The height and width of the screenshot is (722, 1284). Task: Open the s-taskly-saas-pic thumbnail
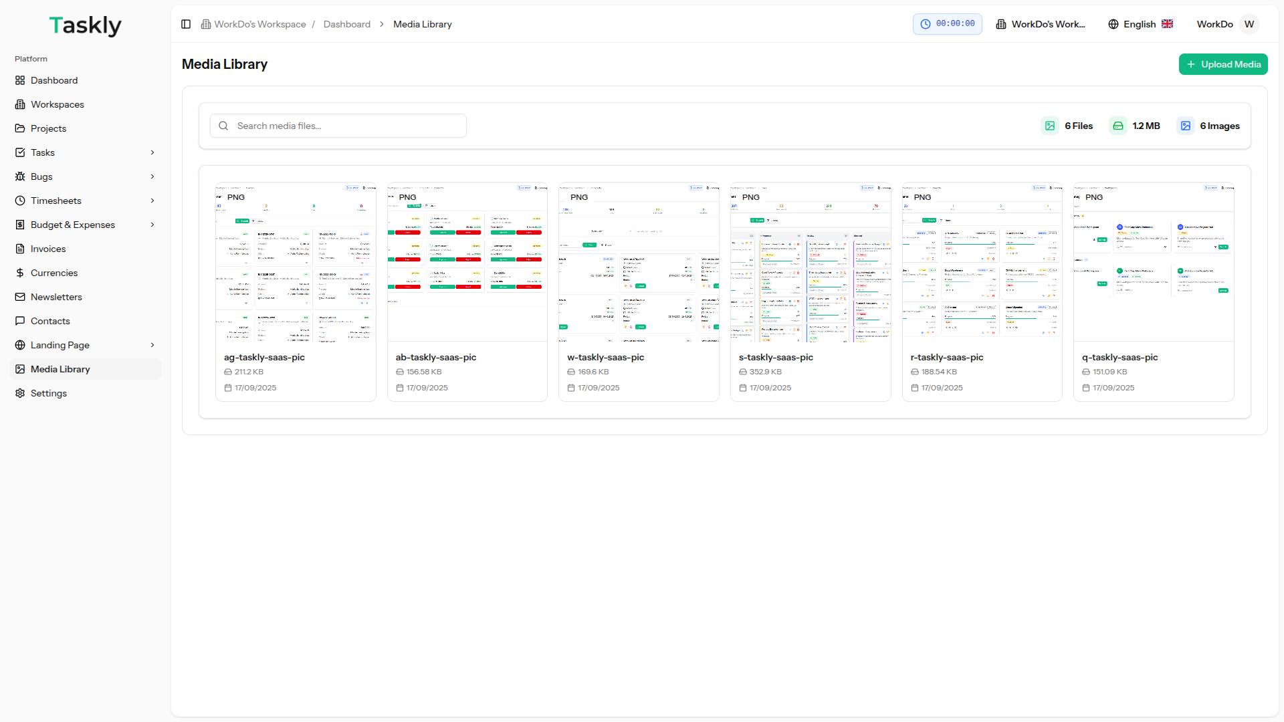811,262
